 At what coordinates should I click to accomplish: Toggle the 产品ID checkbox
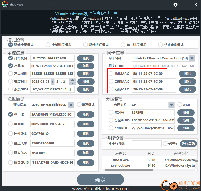click(x=10, y=66)
